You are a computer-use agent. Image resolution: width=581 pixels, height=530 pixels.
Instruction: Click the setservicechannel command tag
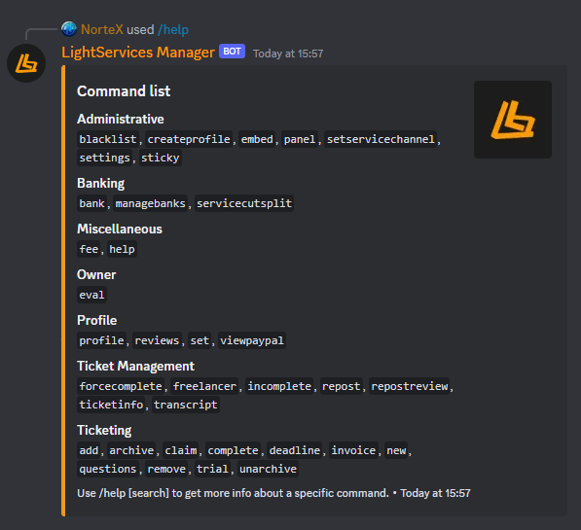tap(381, 139)
